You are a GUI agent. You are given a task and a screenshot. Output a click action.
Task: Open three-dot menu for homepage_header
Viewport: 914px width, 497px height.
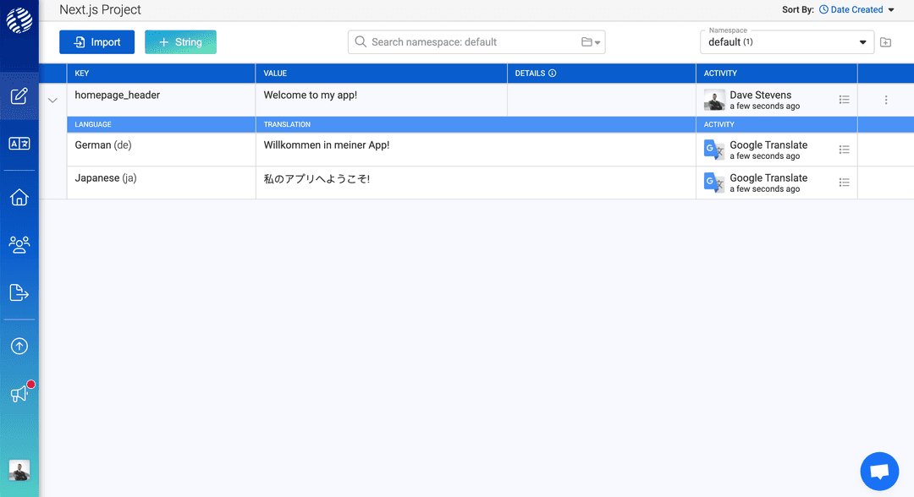click(886, 100)
